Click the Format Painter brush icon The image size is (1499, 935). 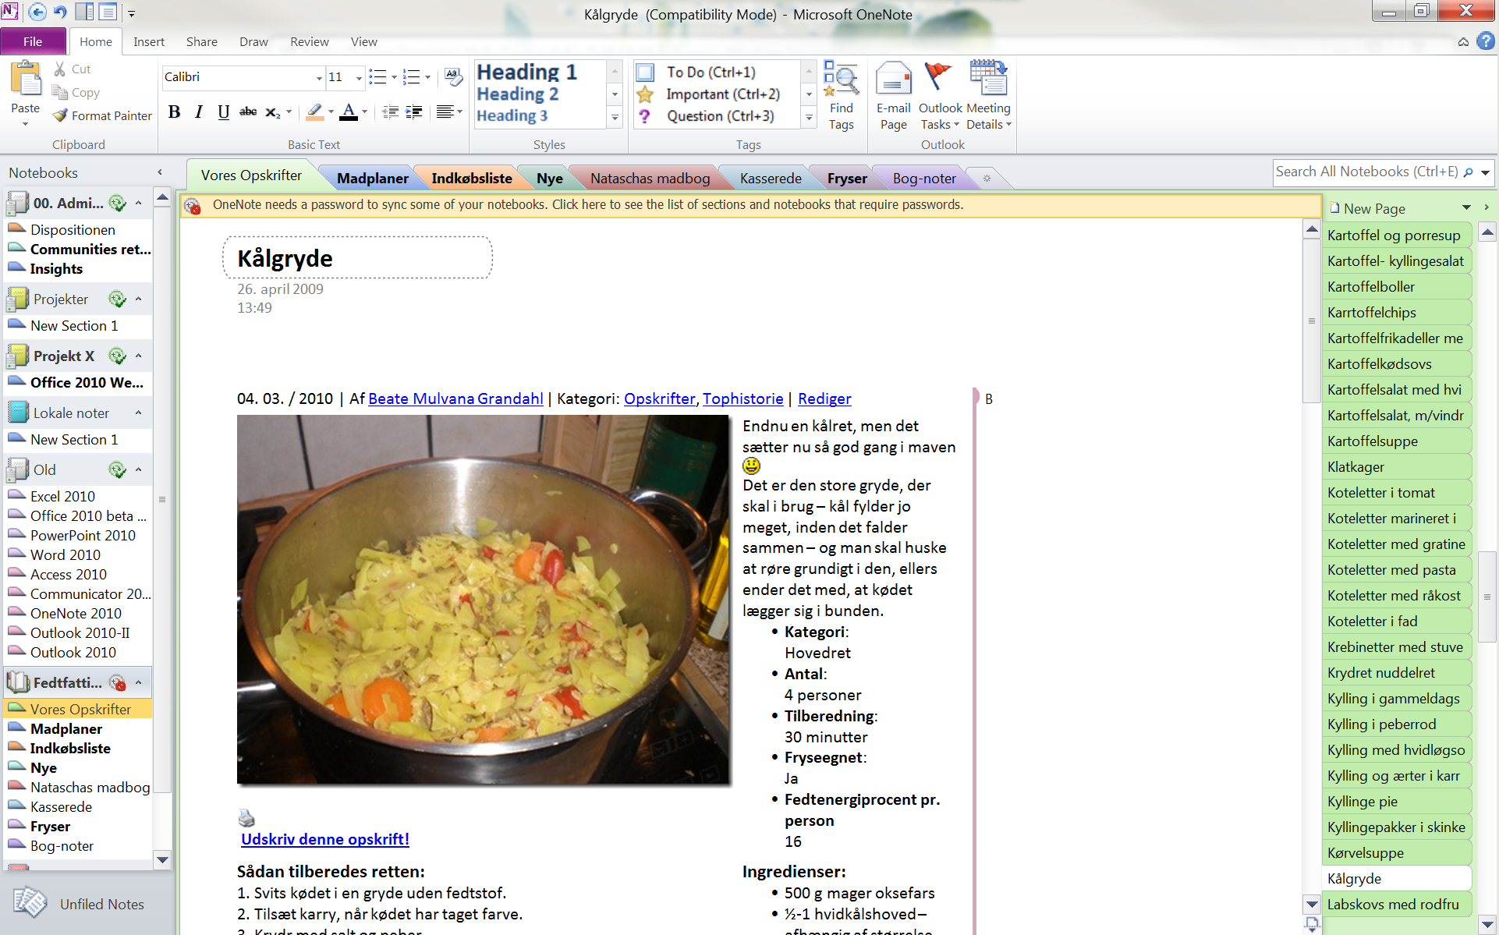tap(60, 115)
